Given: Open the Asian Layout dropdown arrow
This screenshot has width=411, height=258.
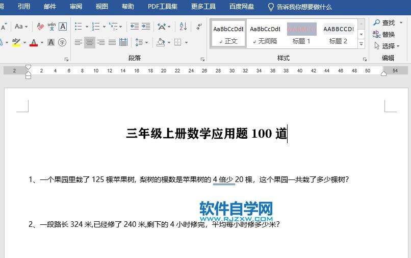Looking at the screenshot, I should click(x=169, y=27).
